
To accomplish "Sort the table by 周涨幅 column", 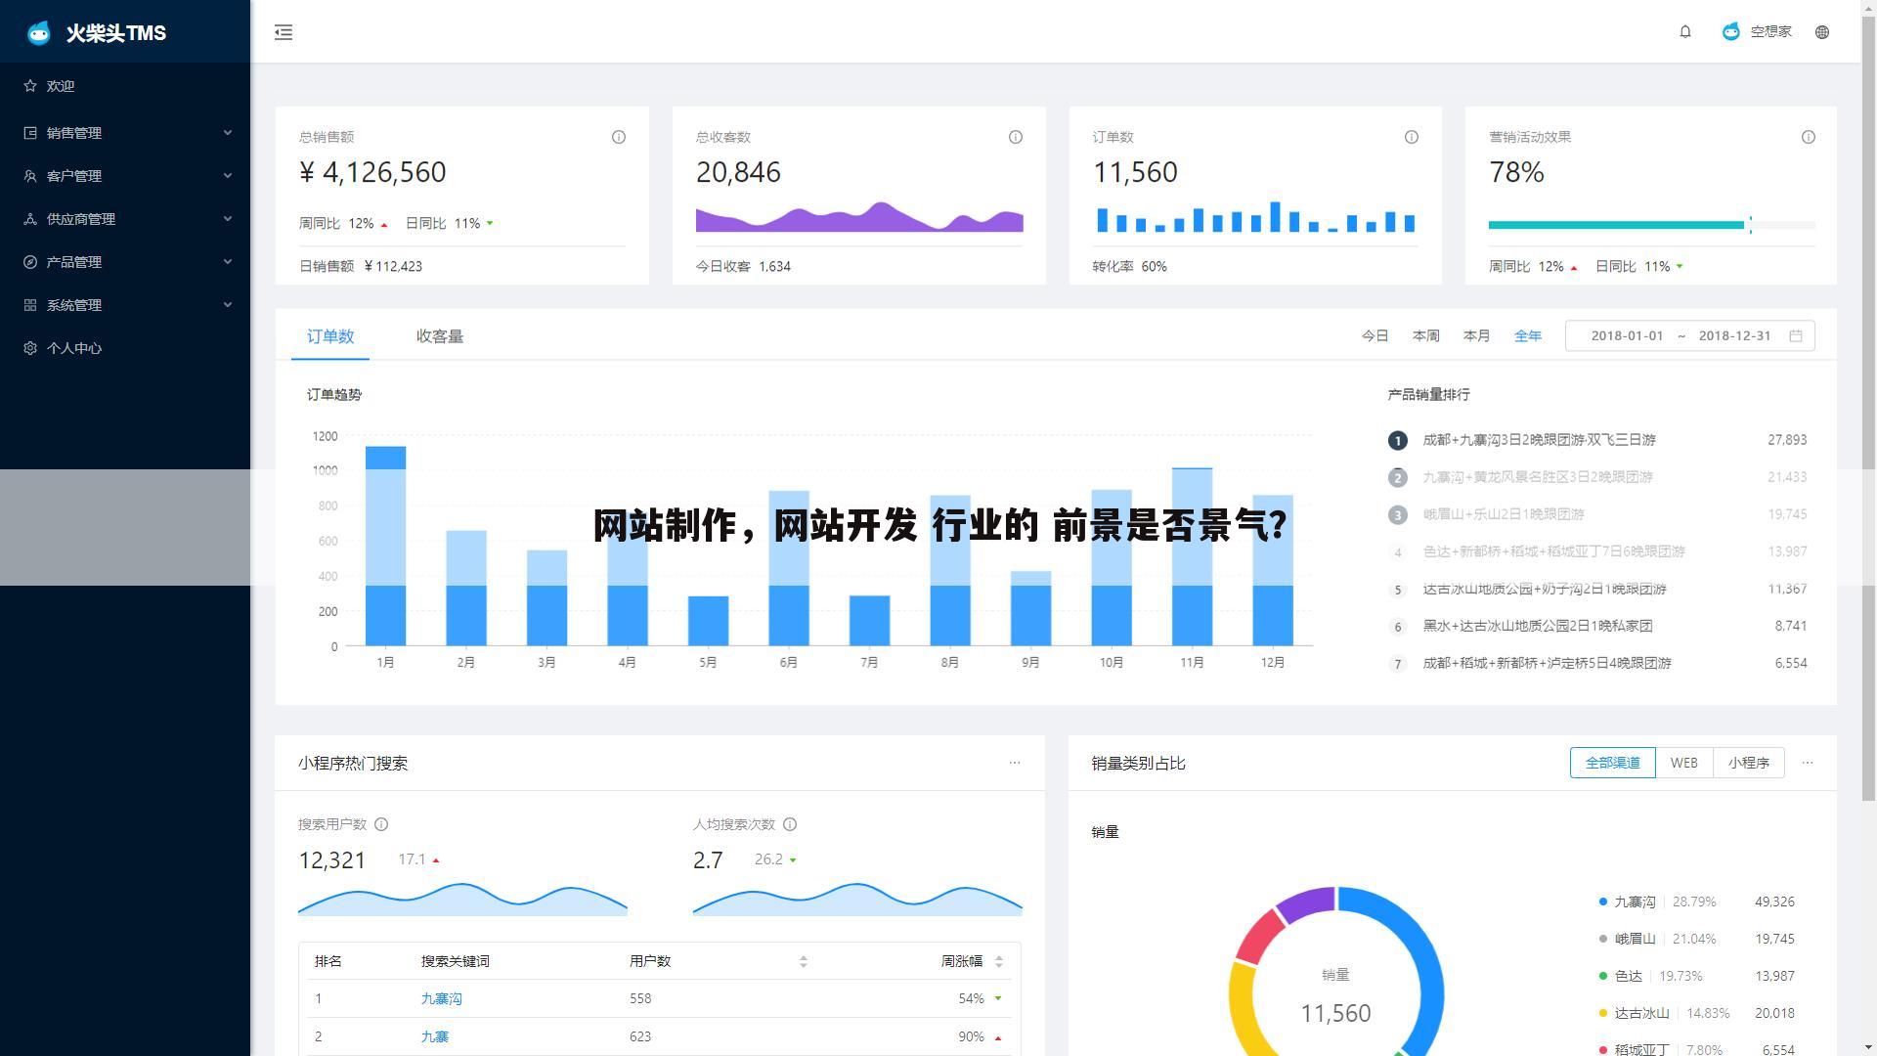I will 998,960.
